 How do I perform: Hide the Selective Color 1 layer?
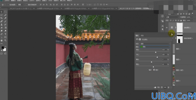167,27
